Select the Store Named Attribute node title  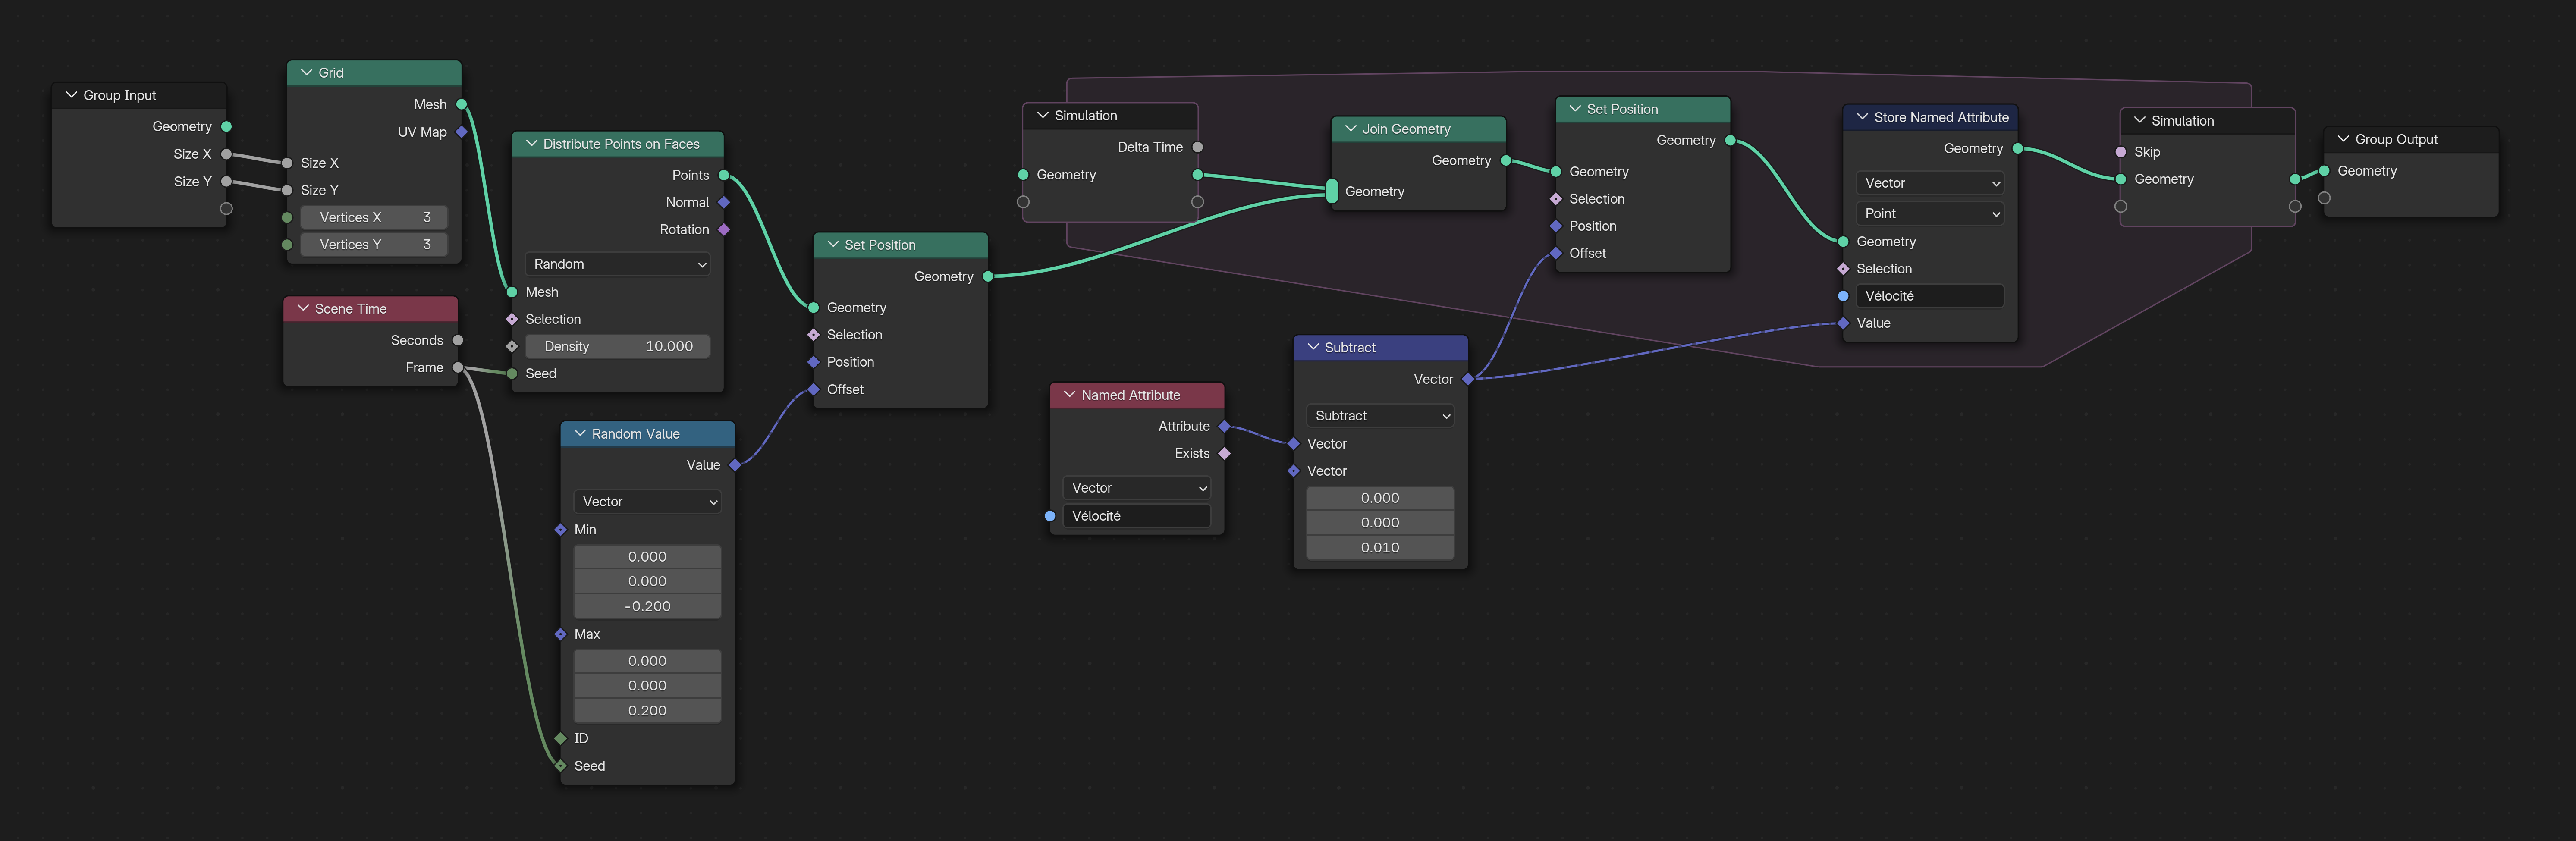(1941, 117)
